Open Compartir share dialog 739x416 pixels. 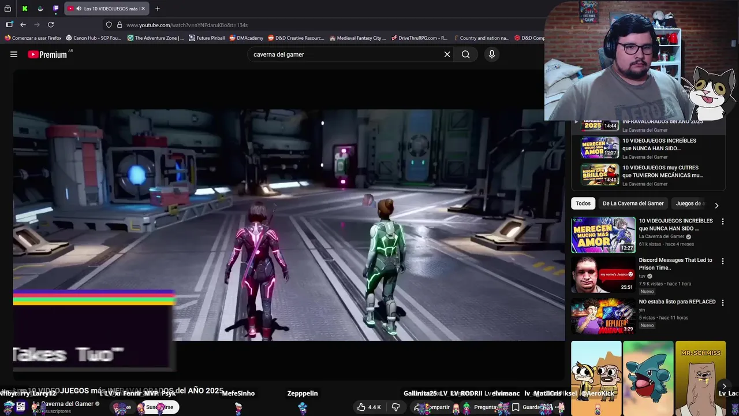431,407
